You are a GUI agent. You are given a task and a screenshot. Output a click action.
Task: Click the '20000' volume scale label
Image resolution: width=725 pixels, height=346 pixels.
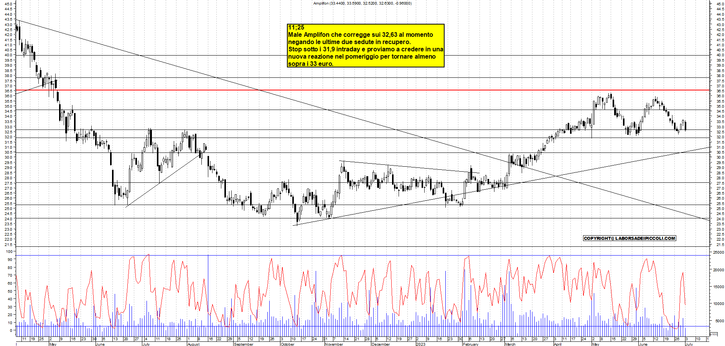[718, 270]
